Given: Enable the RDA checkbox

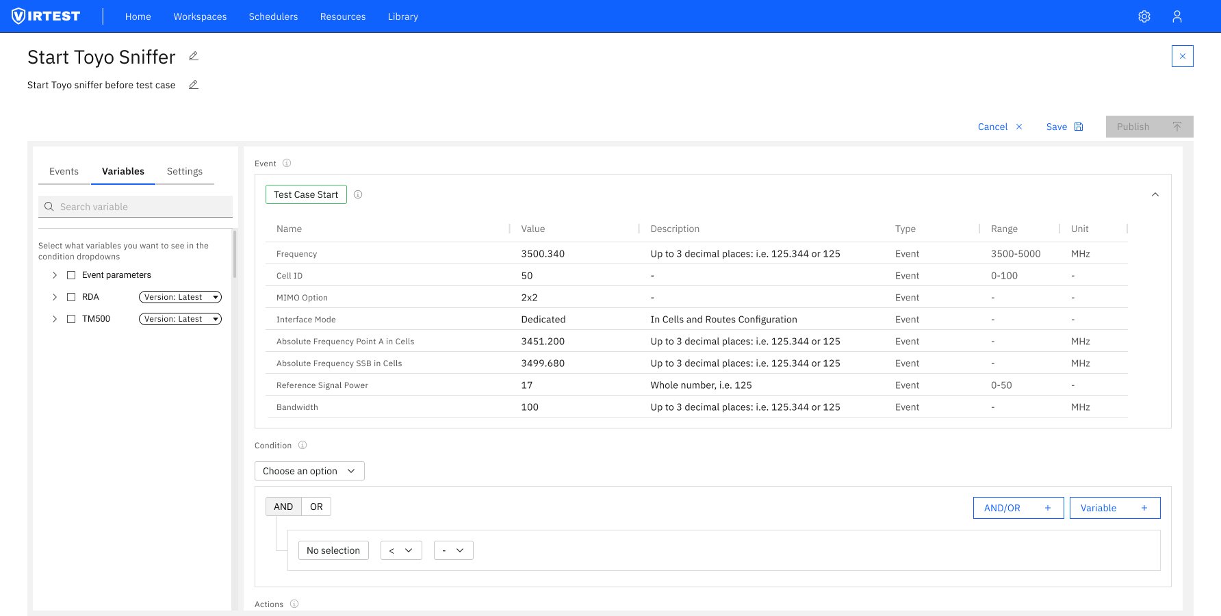Looking at the screenshot, I should click(x=71, y=296).
